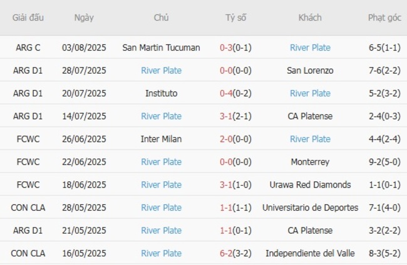The image size is (407, 265).
Task: Open Inter Milan team page
Action: point(161,139)
